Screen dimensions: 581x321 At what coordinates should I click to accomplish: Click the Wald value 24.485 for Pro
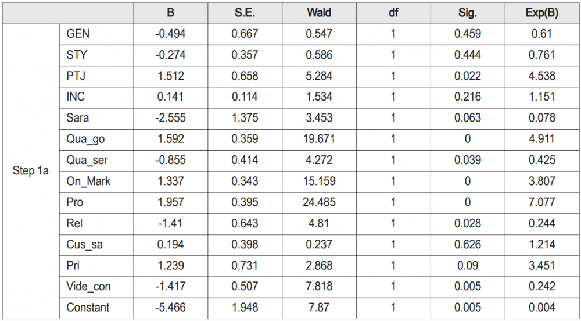(x=319, y=202)
